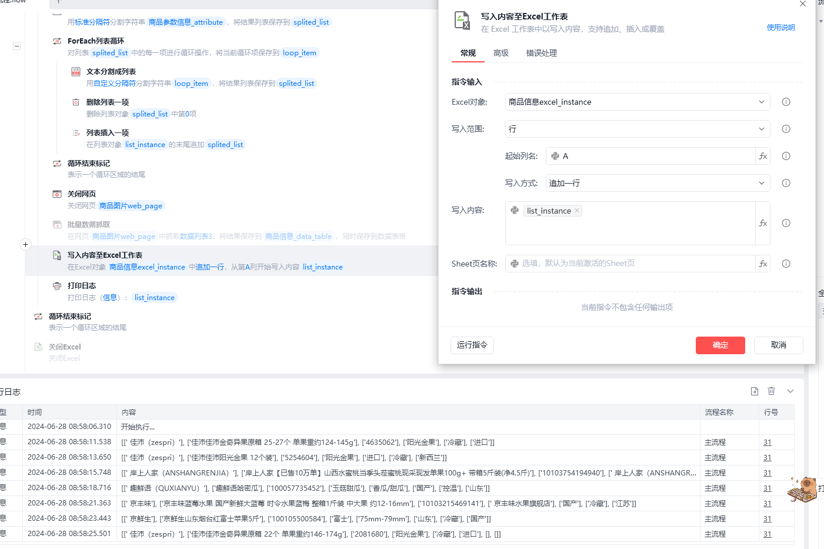824x549 pixels.
Task: Select the 开始执行... log entry
Action: pos(138,427)
